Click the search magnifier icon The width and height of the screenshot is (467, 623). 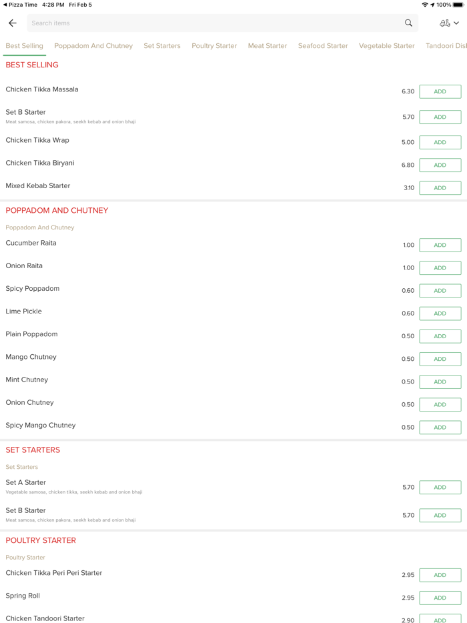coord(408,23)
